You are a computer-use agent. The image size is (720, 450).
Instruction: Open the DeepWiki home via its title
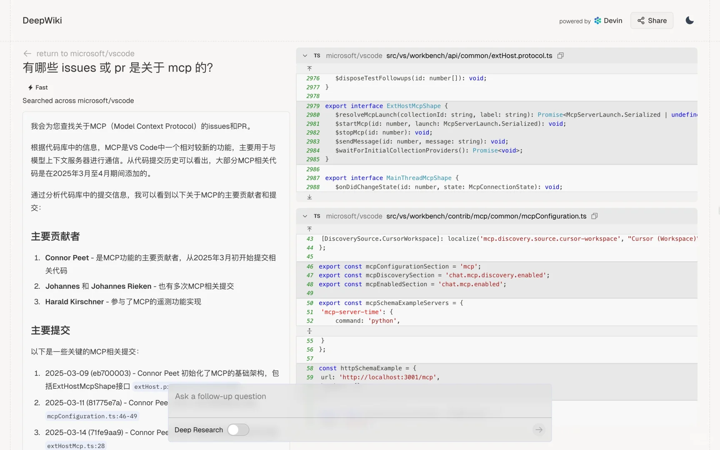42,20
